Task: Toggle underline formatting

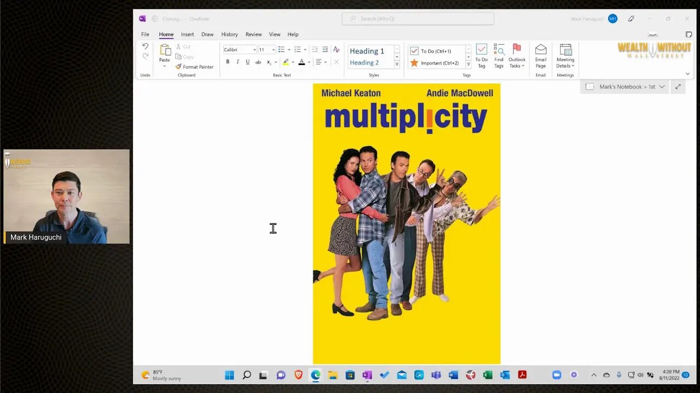Action: click(247, 62)
